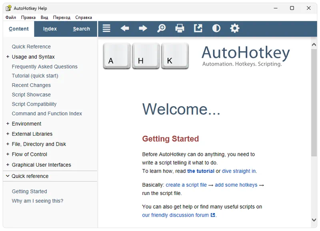320x231 pixels.
Task: Open settings with the gear icon
Action: (x=235, y=28)
